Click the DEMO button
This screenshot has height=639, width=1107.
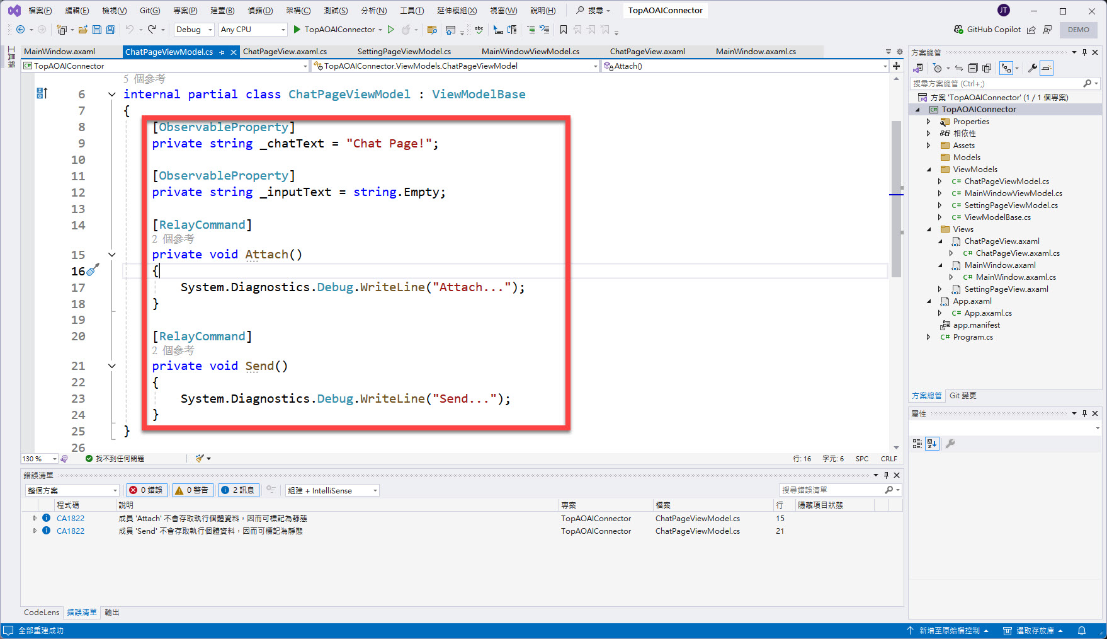tap(1079, 30)
